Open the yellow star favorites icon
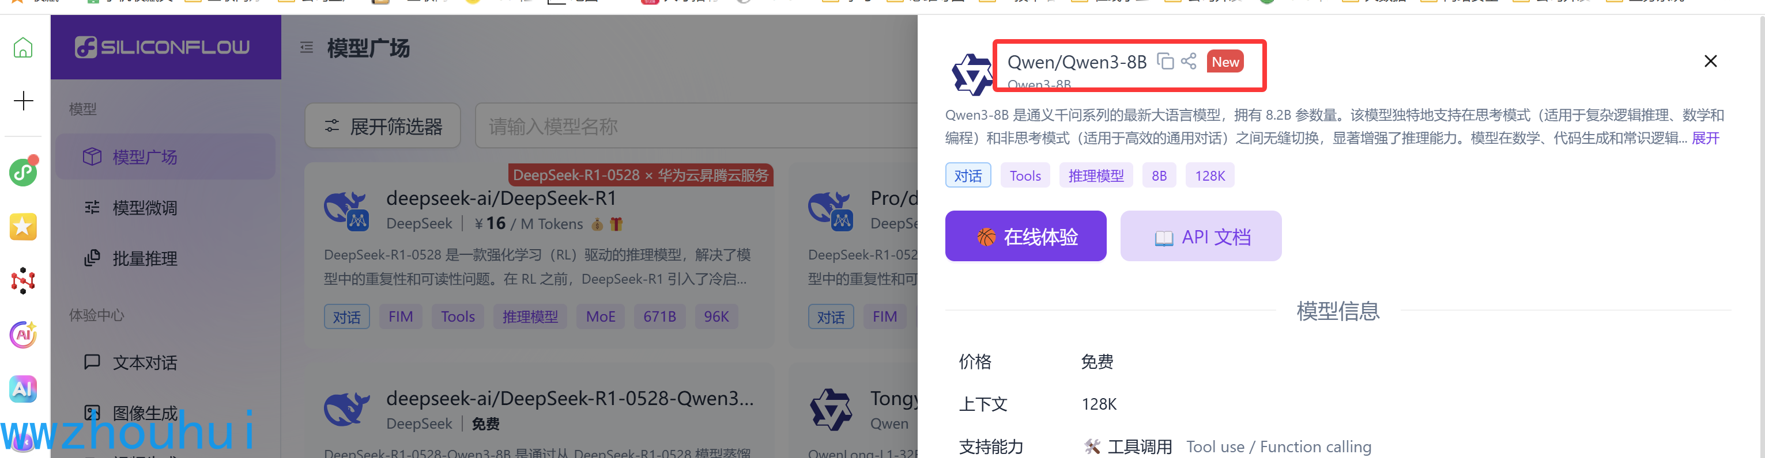 click(23, 226)
